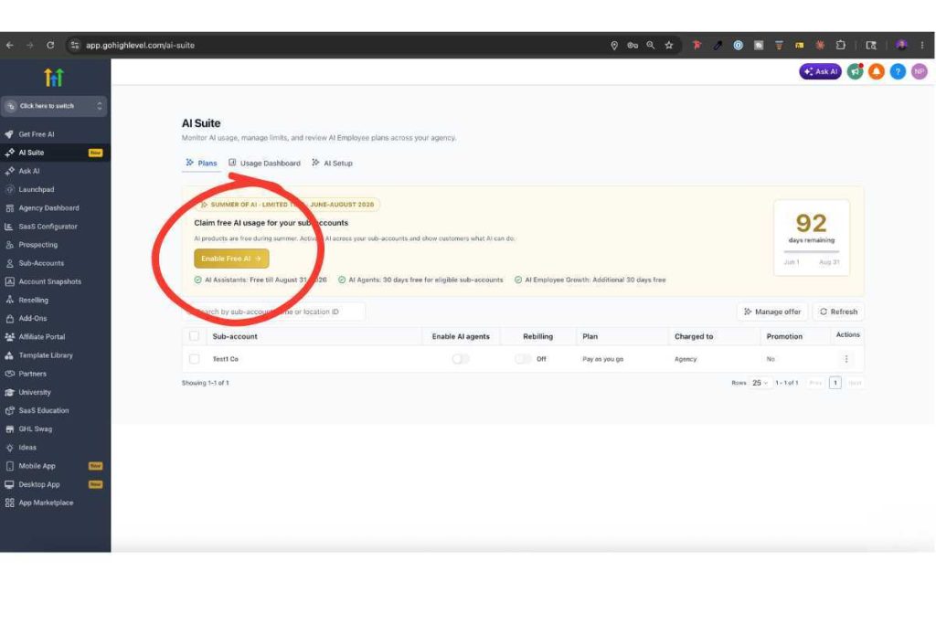
Task: Click the SaaS Education icon
Action: pos(9,411)
